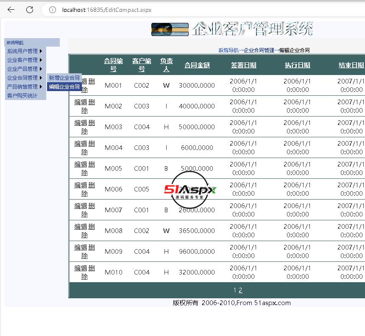Open the 产品销售管理 menu
This screenshot has height=336, width=365.
click(x=22, y=87)
